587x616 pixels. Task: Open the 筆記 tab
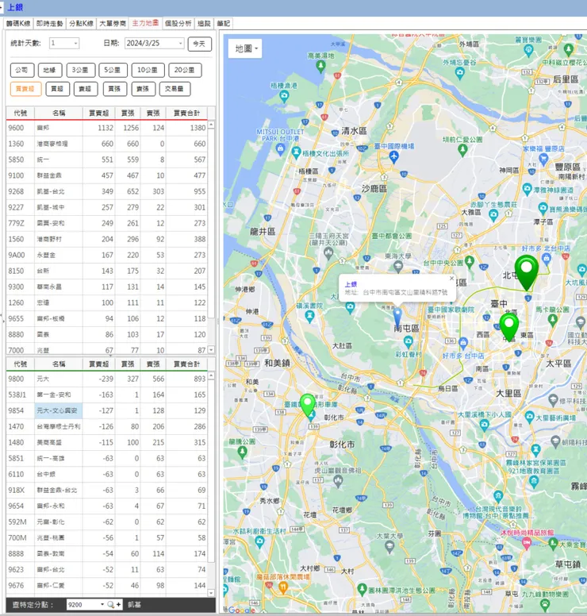click(224, 24)
